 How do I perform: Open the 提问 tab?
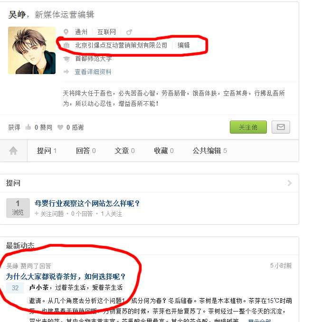pyautogui.click(x=47, y=151)
